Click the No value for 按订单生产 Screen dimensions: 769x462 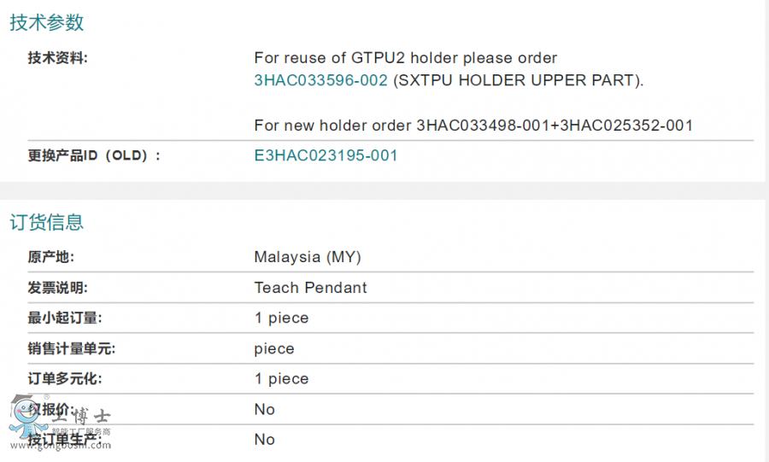(x=264, y=439)
